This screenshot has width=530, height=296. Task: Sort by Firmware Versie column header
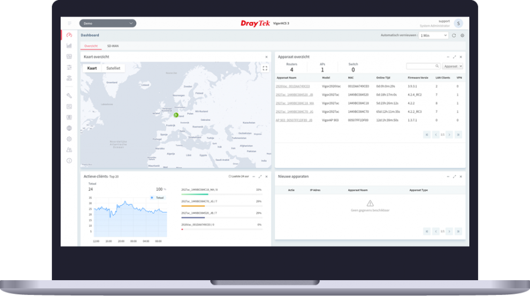[x=418, y=78]
